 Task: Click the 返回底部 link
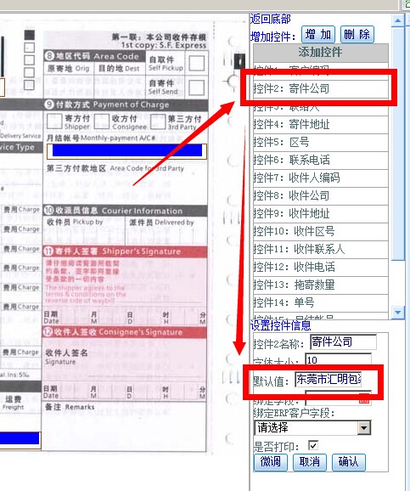(271, 19)
